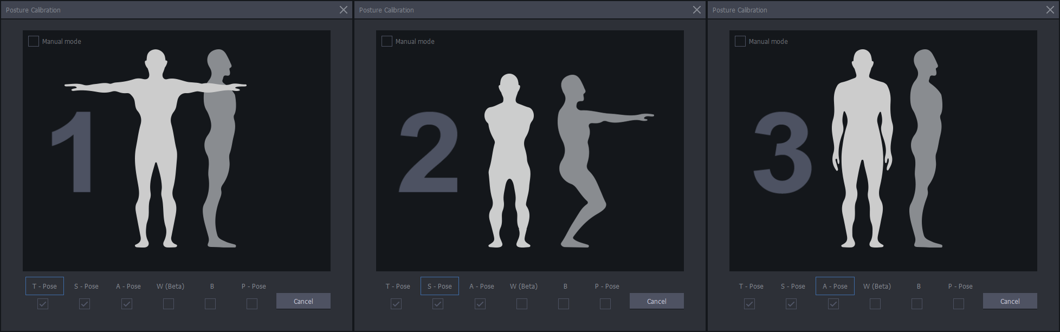This screenshot has height=332, width=1060.
Task: Tick the W (Beta) checkbox in step 2 dialog
Action: click(522, 304)
